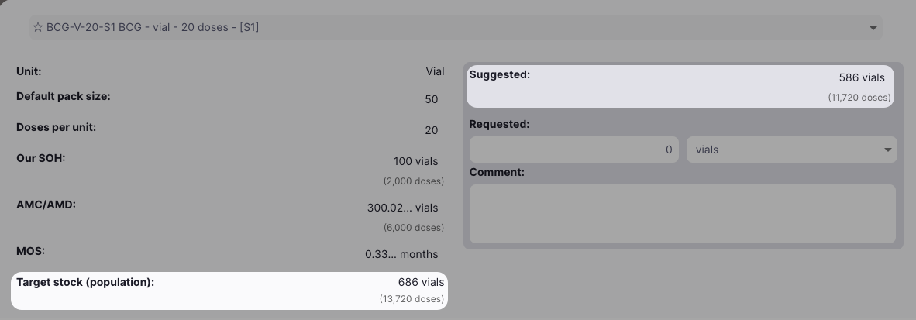Viewport: 916px width, 320px height.
Task: Click the Unit label
Action: (x=29, y=71)
